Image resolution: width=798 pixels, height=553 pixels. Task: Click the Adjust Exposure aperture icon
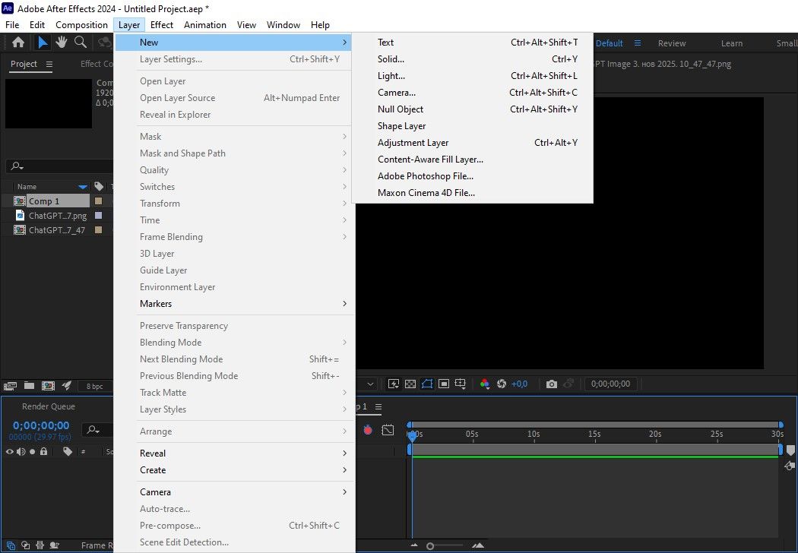pyautogui.click(x=501, y=384)
